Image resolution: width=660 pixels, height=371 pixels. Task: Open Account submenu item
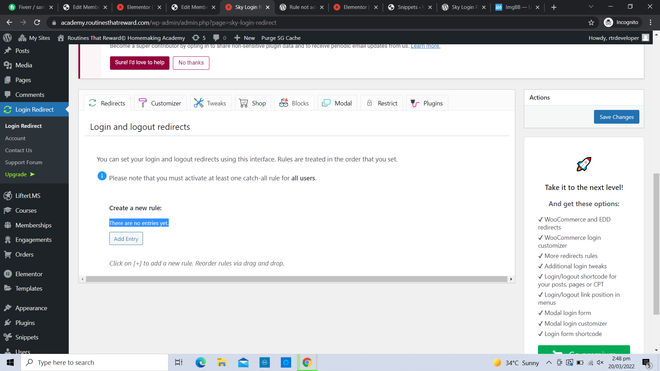click(15, 138)
